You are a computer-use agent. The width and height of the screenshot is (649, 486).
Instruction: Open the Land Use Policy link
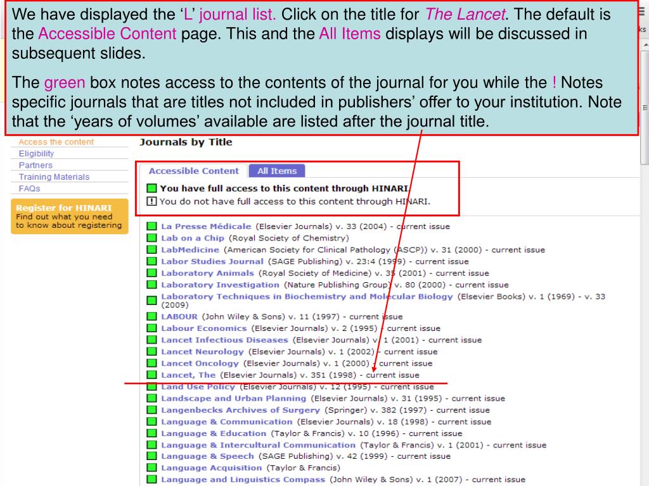[x=198, y=387]
